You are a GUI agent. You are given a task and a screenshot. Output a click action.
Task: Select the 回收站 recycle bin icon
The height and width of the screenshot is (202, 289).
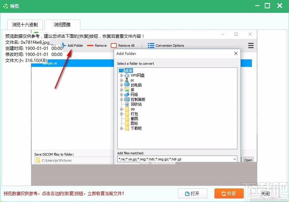[127, 104]
